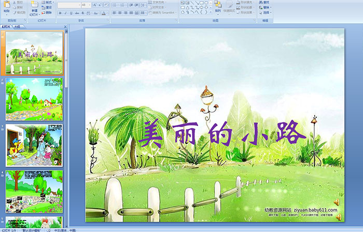This screenshot has height=232, width=363.
Task: Open the line spacing dropdown
Action: 143,5
